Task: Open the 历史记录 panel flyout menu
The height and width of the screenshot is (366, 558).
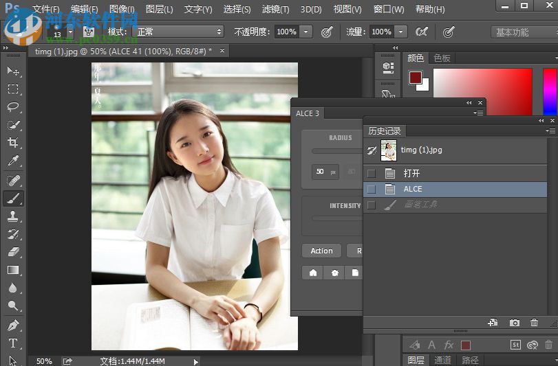Action: click(x=550, y=130)
